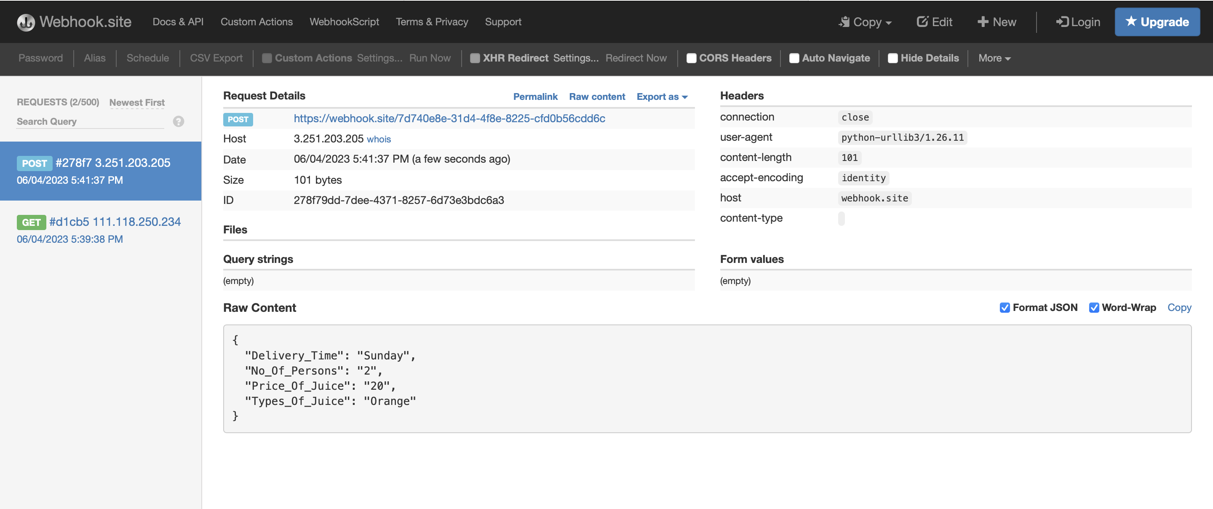Open the More dropdown menu
Viewport: 1213px width, 509px height.
tap(994, 59)
